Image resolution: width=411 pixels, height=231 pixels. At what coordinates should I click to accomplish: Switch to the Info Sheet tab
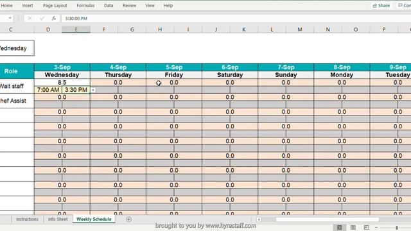click(x=58, y=219)
